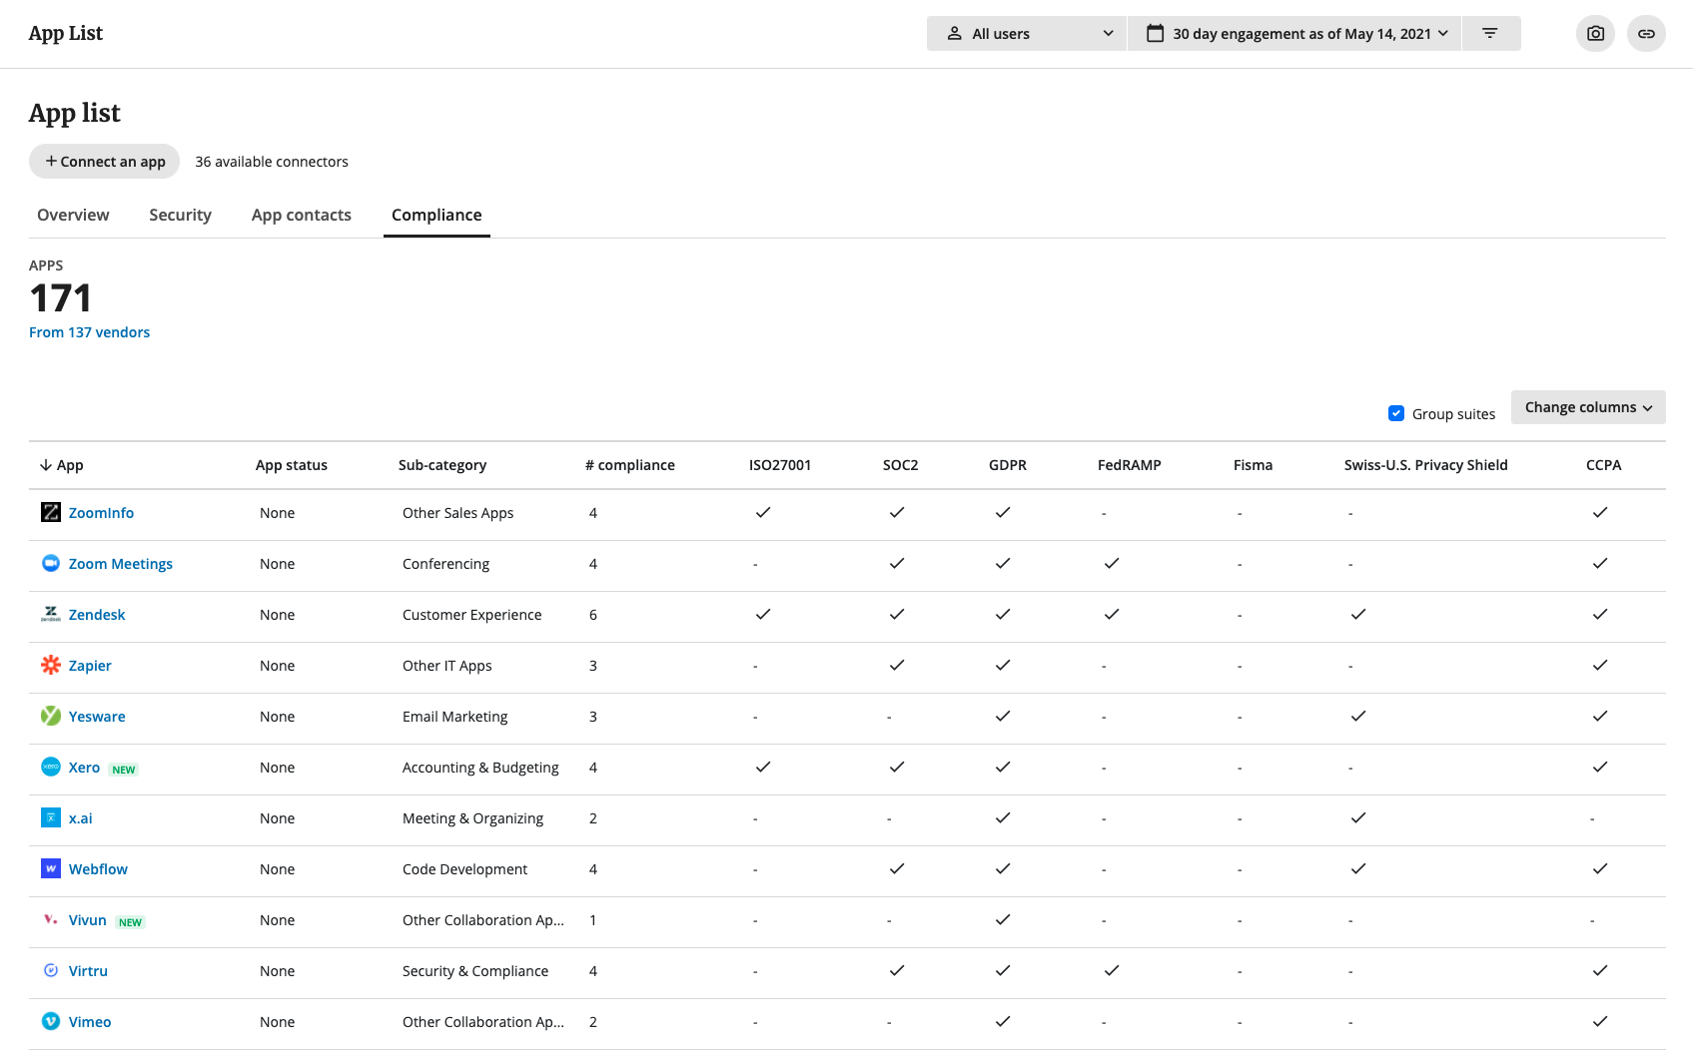The height and width of the screenshot is (1055, 1693).
Task: Click the Zapier orange logo icon
Action: pyautogui.click(x=51, y=665)
